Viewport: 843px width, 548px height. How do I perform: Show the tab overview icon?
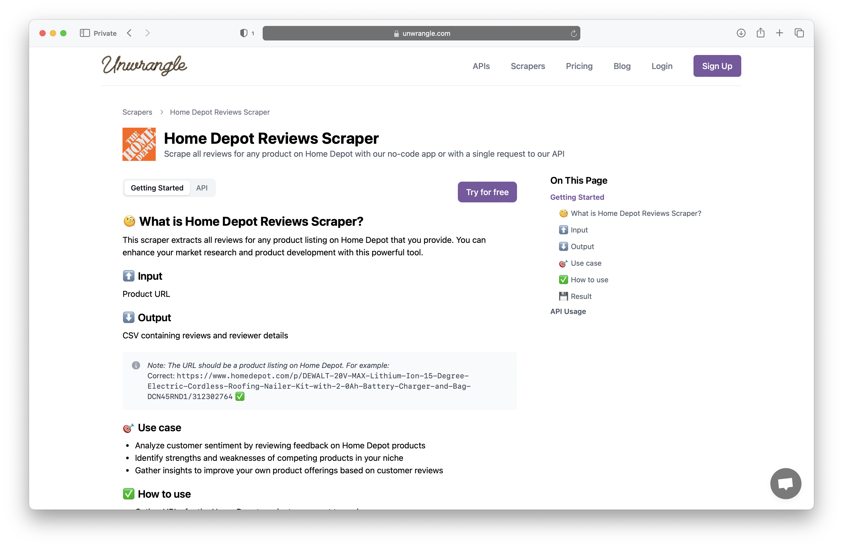point(799,33)
